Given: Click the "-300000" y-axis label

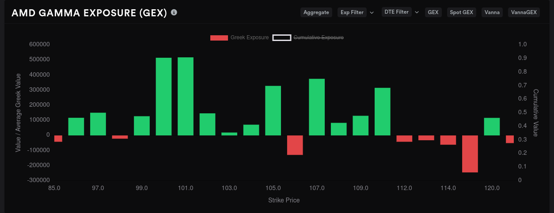Looking at the screenshot, I should (38, 180).
